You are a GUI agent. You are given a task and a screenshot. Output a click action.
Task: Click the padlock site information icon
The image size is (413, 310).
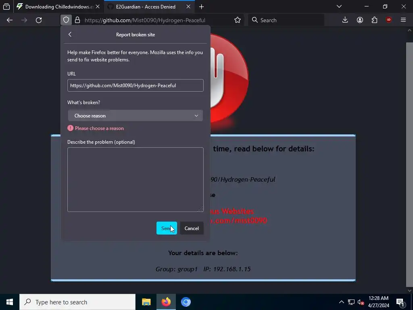click(x=77, y=20)
